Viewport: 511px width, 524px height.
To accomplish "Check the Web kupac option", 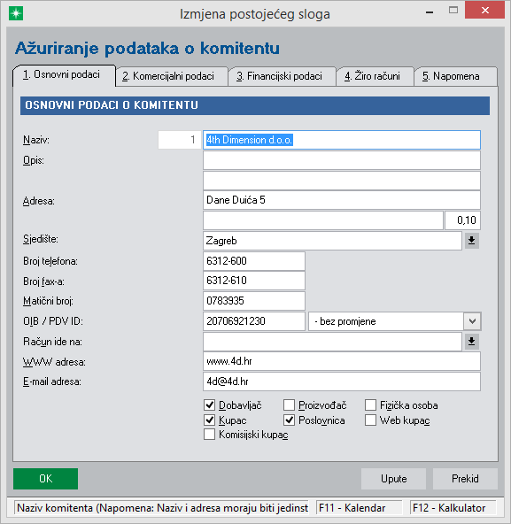I will [370, 420].
